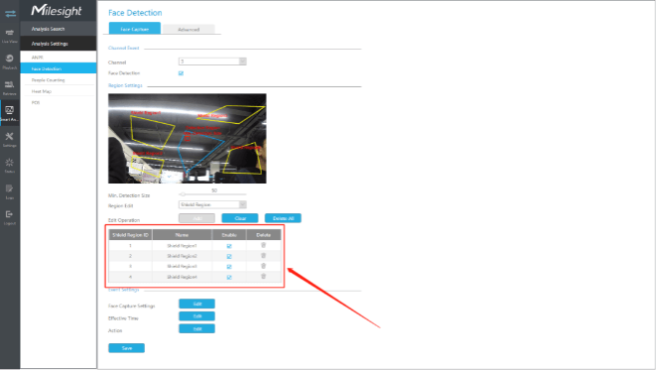Click the Delete All button

tap(283, 218)
